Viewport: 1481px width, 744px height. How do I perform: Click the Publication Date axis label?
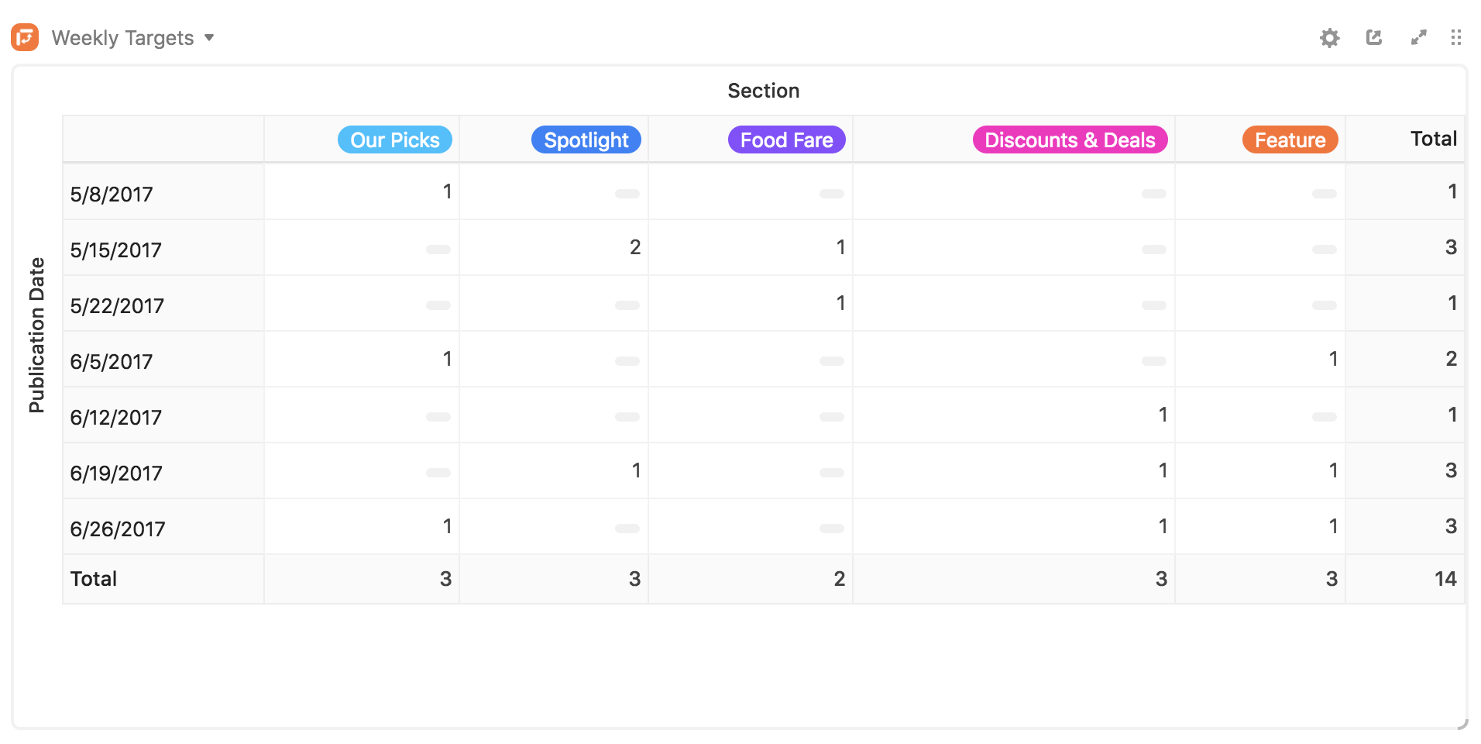click(x=36, y=335)
